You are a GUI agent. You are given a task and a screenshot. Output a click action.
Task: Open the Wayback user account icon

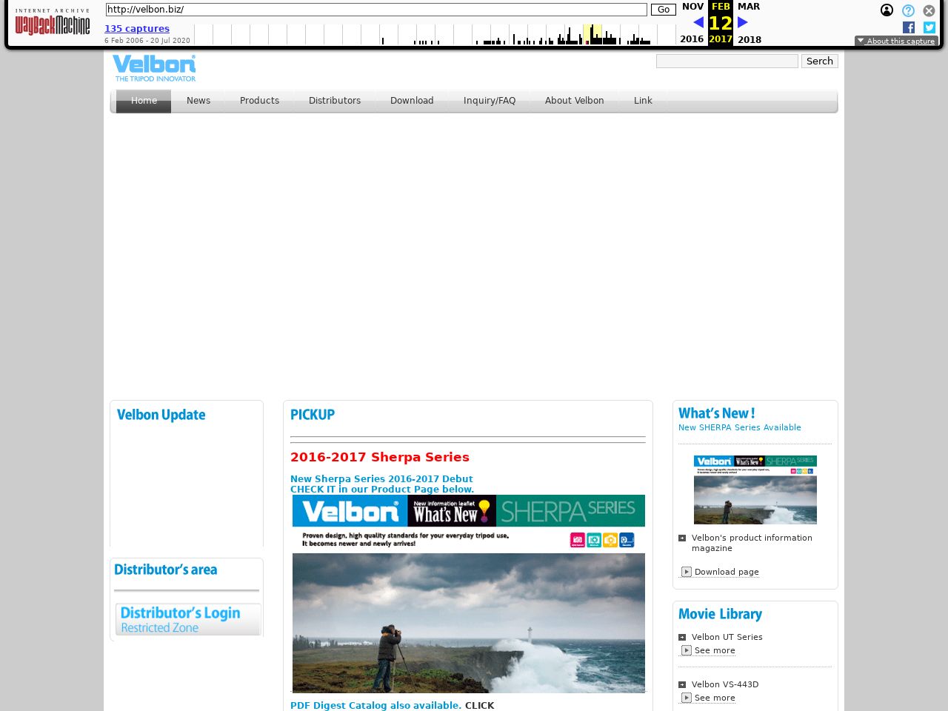887,10
